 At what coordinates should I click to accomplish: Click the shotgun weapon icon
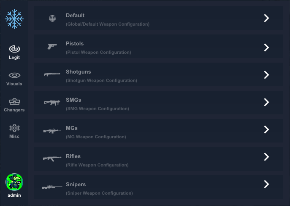tap(52, 74)
